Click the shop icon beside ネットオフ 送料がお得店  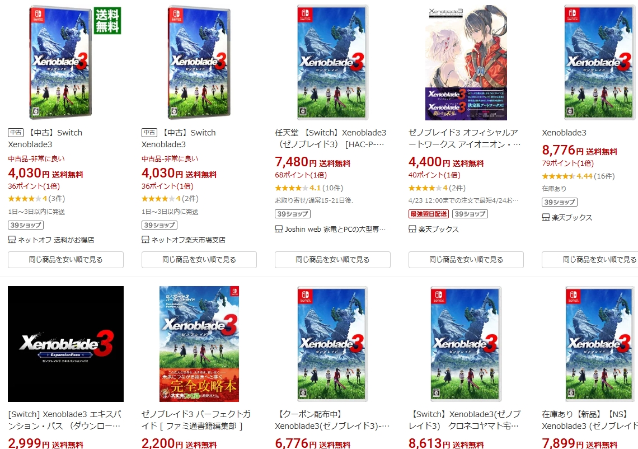coord(12,240)
